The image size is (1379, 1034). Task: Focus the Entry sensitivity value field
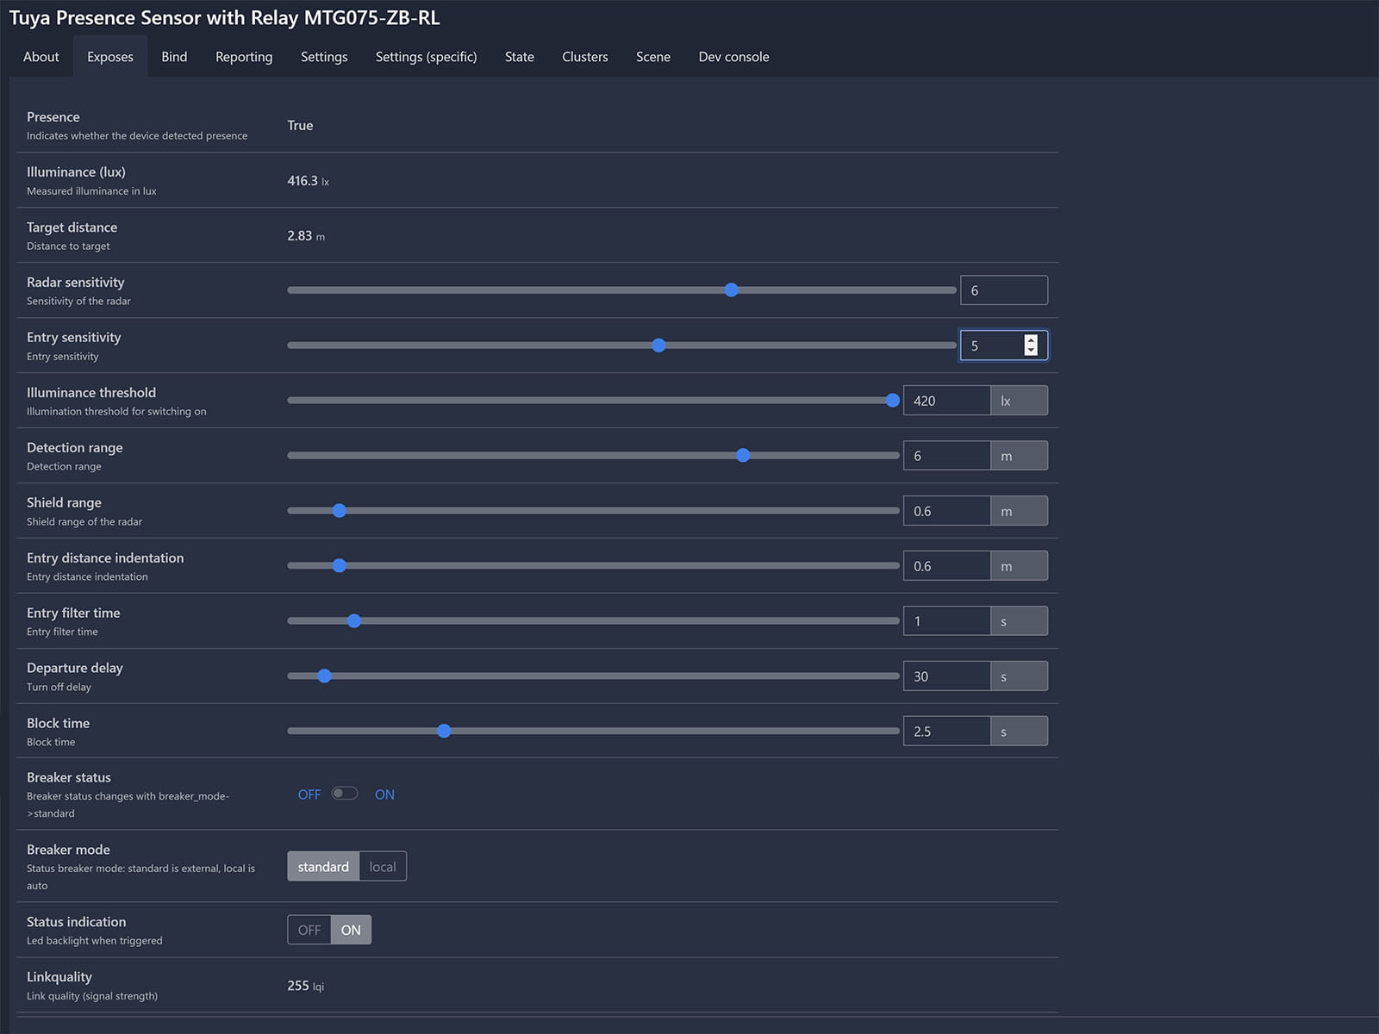[x=1004, y=346]
